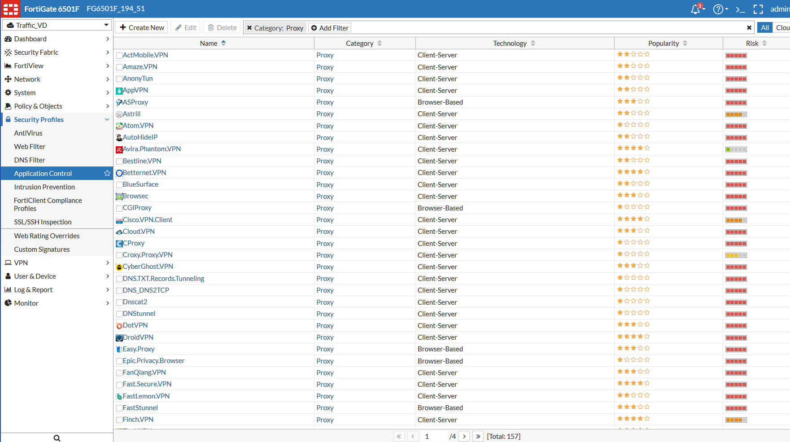The image size is (790, 442).
Task: Click the Cloud.VPN application icon
Action: (119, 232)
